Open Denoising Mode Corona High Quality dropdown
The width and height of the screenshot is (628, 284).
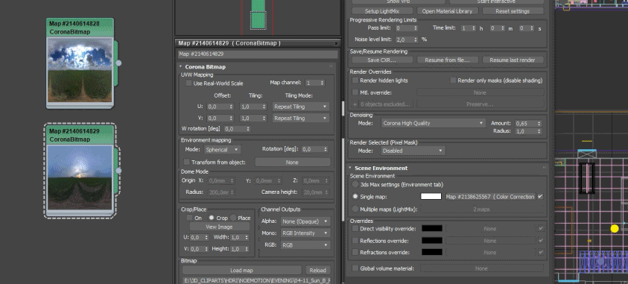[x=433, y=124]
